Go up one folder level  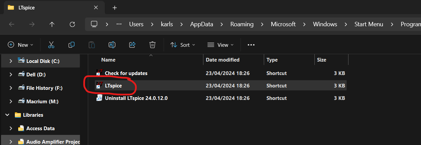click(52, 24)
